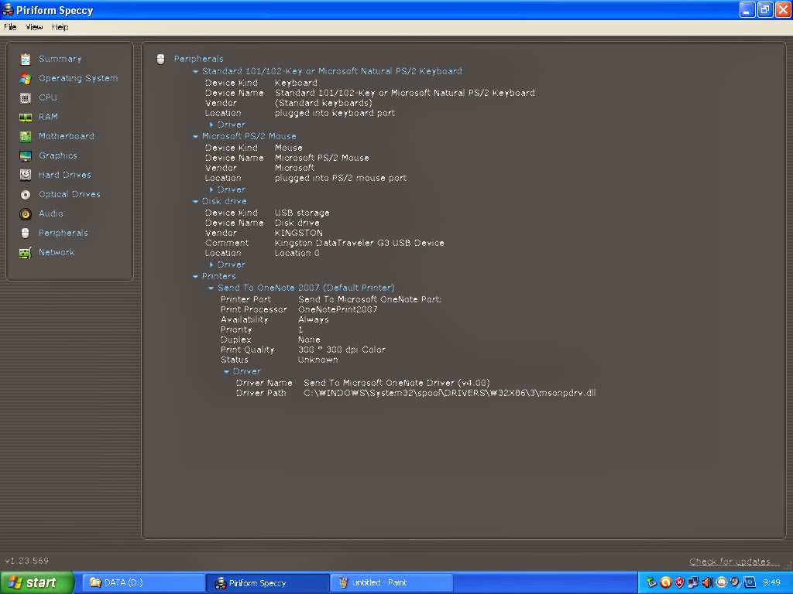Screen dimensions: 793x594
Task: Click the Hard Drives disk icon
Action: pos(26,176)
